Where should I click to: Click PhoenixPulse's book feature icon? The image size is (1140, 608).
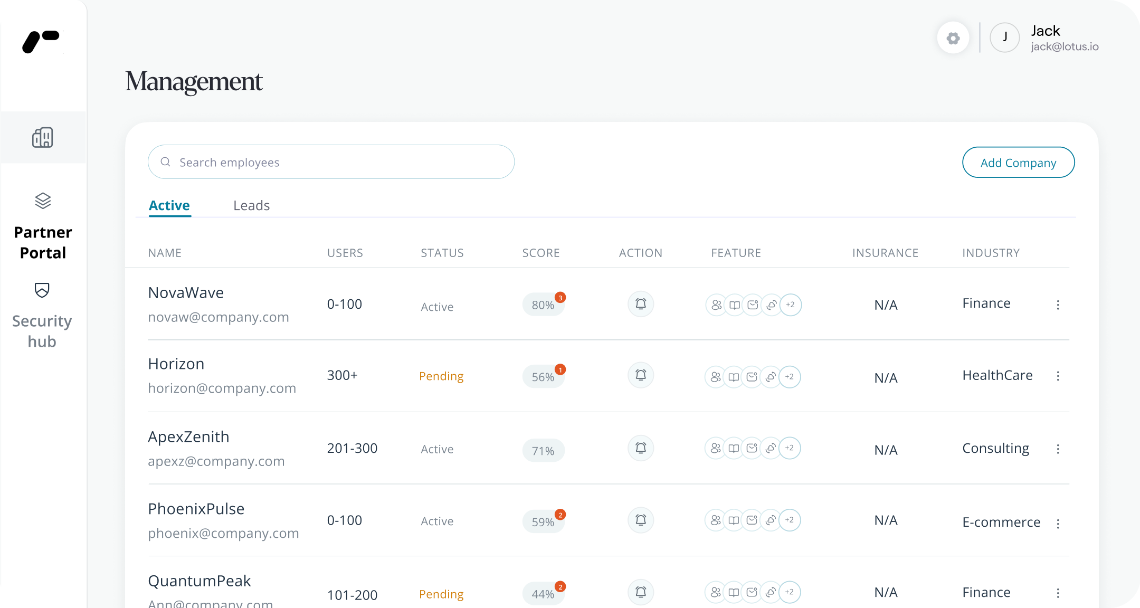click(734, 520)
